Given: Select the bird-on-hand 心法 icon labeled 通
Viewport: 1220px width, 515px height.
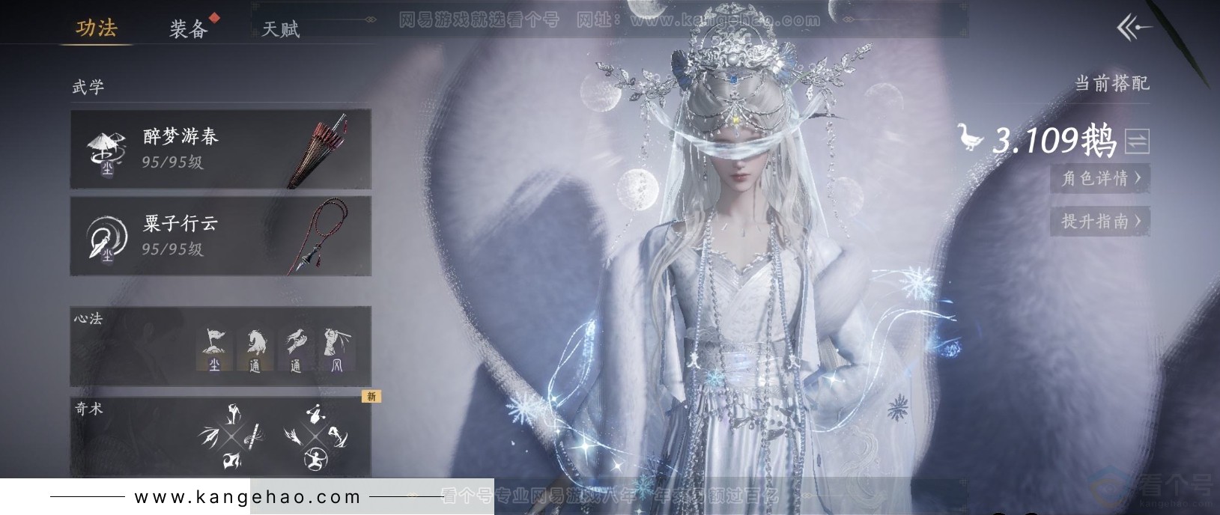Looking at the screenshot, I should click(296, 350).
